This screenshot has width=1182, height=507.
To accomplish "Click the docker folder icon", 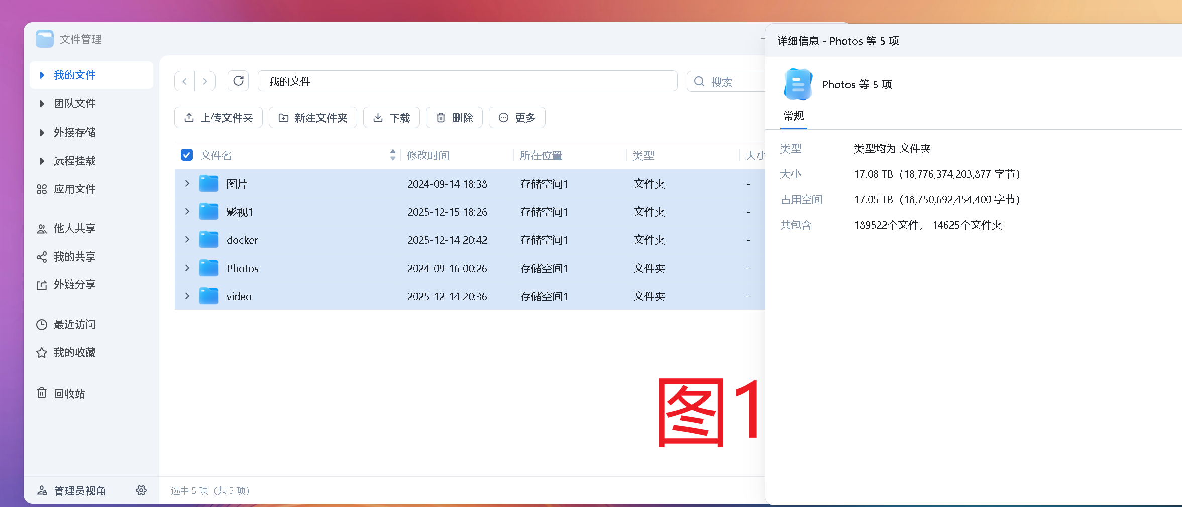I will pyautogui.click(x=208, y=240).
